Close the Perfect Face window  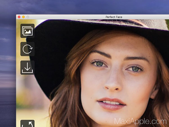click(x=19, y=17)
